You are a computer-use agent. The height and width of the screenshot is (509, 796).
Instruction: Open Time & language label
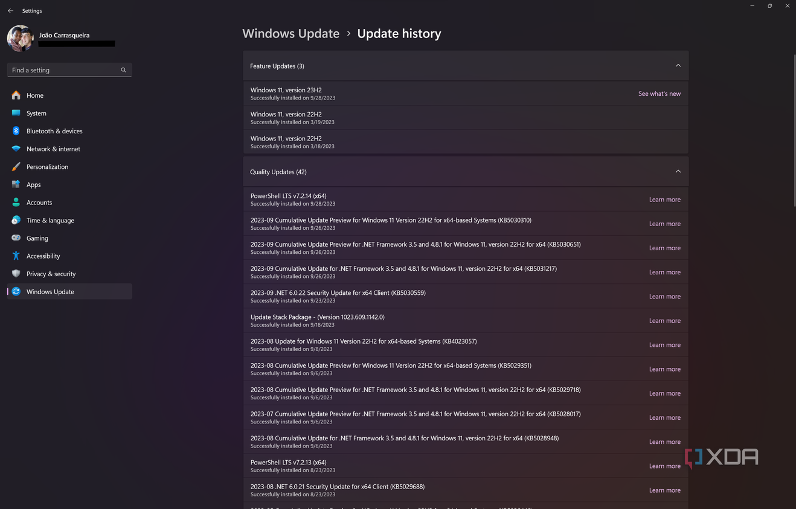click(50, 220)
